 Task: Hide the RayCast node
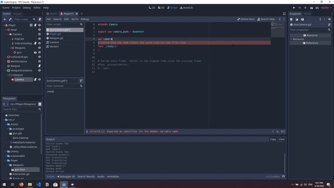click(x=40, y=39)
